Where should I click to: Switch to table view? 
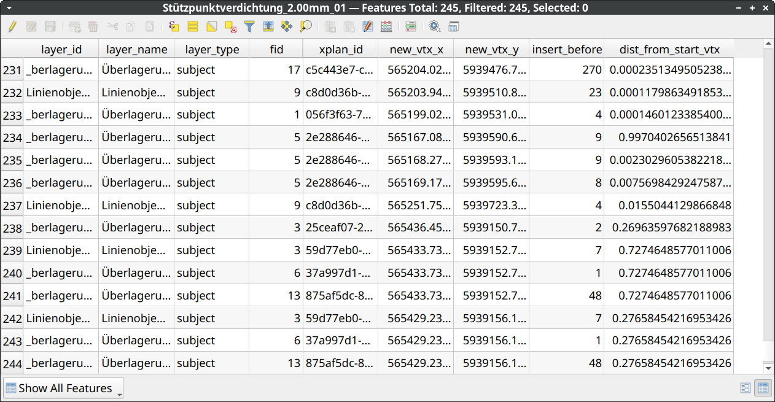(x=761, y=388)
